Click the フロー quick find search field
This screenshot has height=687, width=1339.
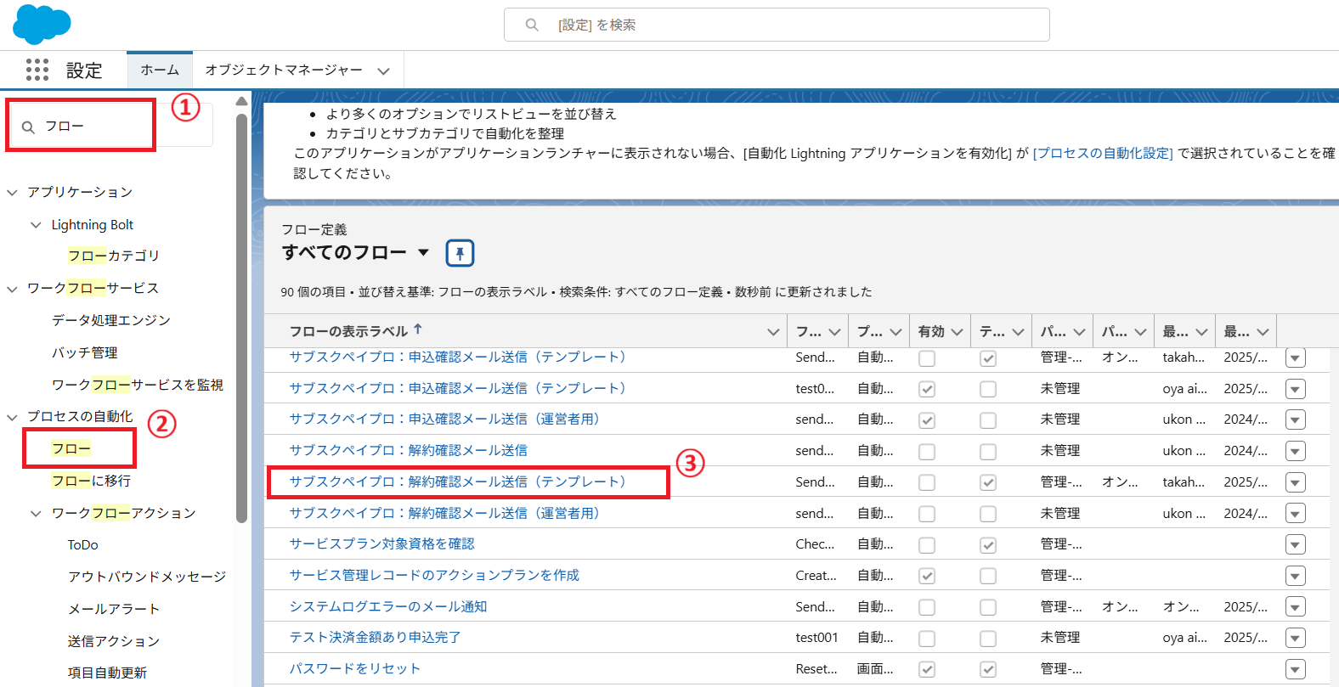click(x=93, y=127)
